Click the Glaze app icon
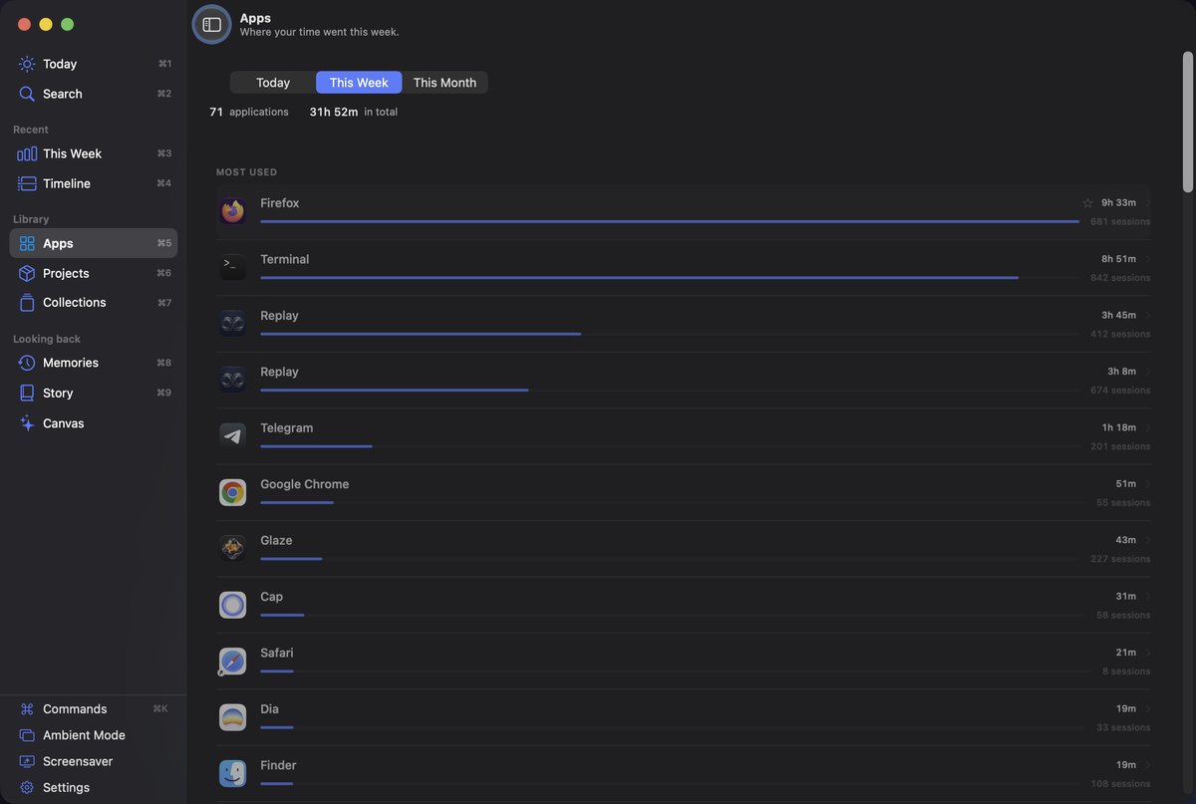The height and width of the screenshot is (804, 1196). [x=232, y=548]
